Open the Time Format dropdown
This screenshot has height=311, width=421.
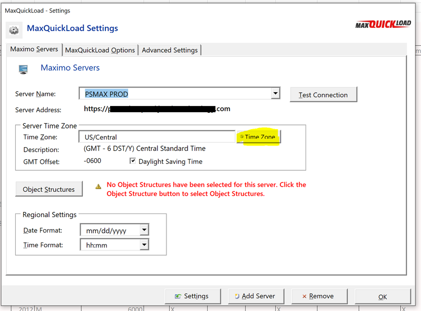[144, 245]
